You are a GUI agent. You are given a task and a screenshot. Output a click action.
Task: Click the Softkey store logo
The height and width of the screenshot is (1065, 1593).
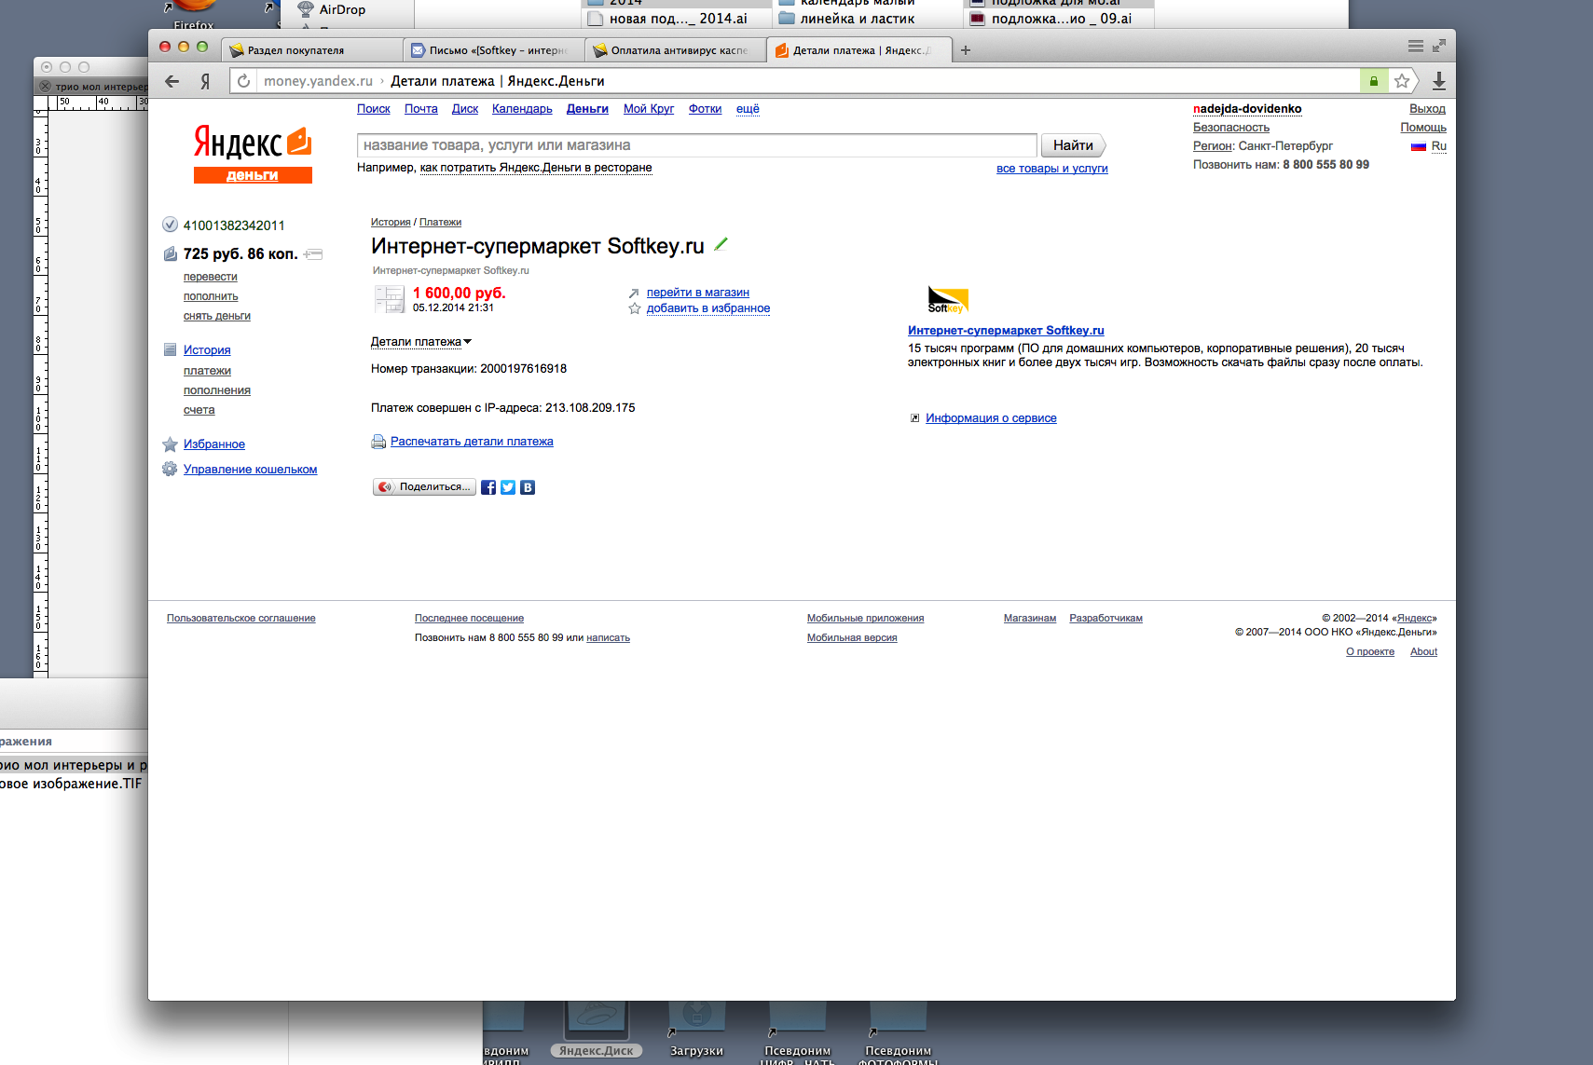click(948, 300)
